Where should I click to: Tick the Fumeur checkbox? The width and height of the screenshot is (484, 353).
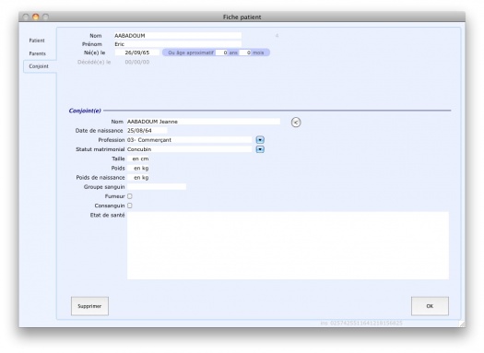click(x=130, y=196)
